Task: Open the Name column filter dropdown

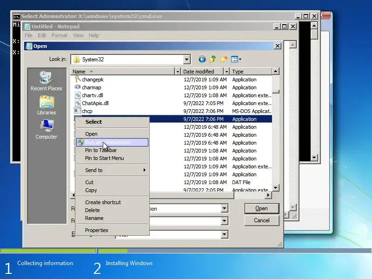Action: pyautogui.click(x=178, y=72)
